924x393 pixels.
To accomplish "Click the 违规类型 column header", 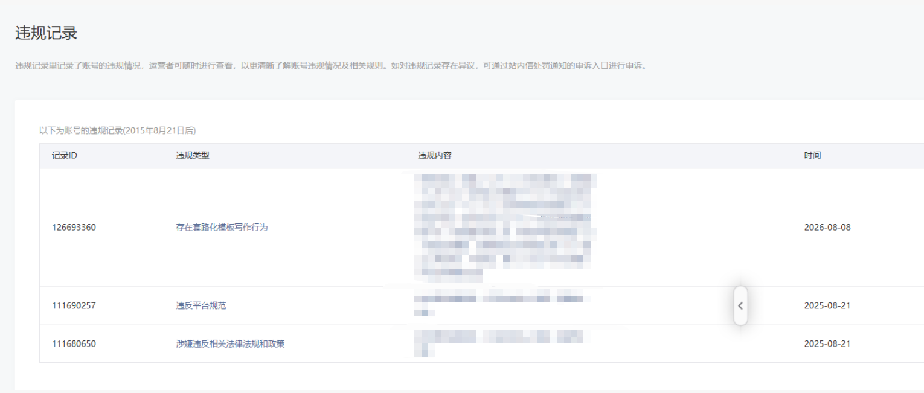I will (x=193, y=156).
